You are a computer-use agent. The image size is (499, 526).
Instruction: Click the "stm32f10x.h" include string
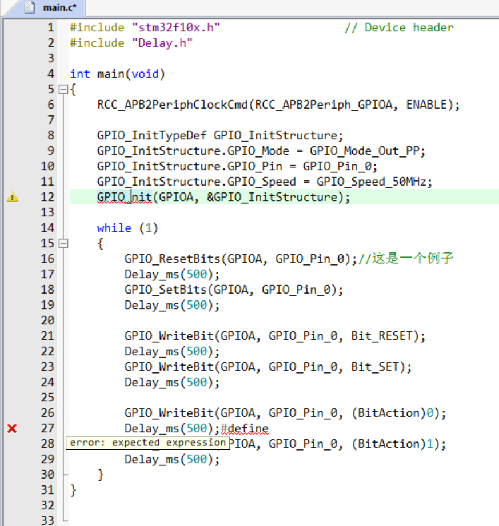(x=176, y=27)
